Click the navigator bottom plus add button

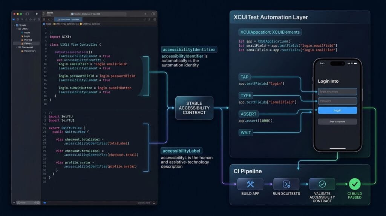click(14, 203)
